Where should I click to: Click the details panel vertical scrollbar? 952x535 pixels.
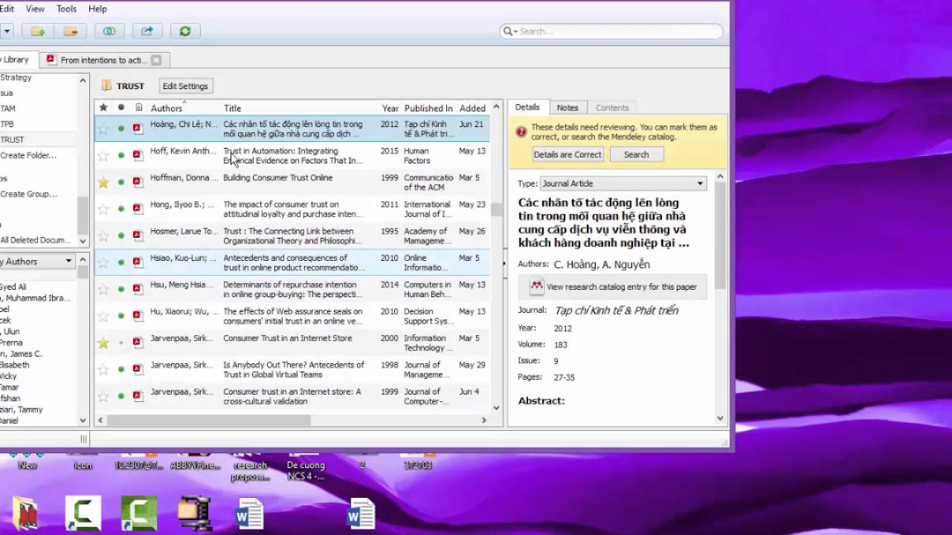click(720, 236)
